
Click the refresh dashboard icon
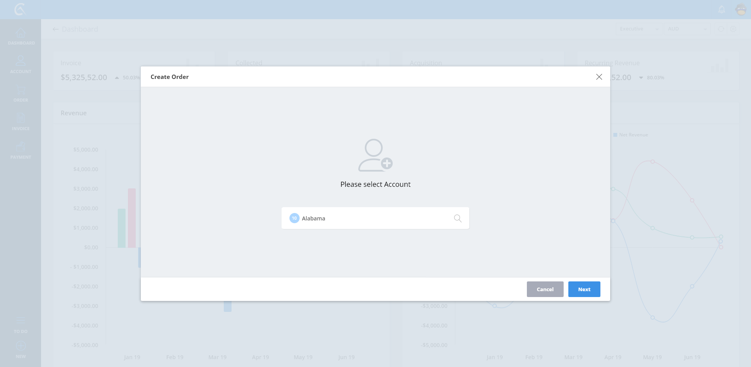721,29
